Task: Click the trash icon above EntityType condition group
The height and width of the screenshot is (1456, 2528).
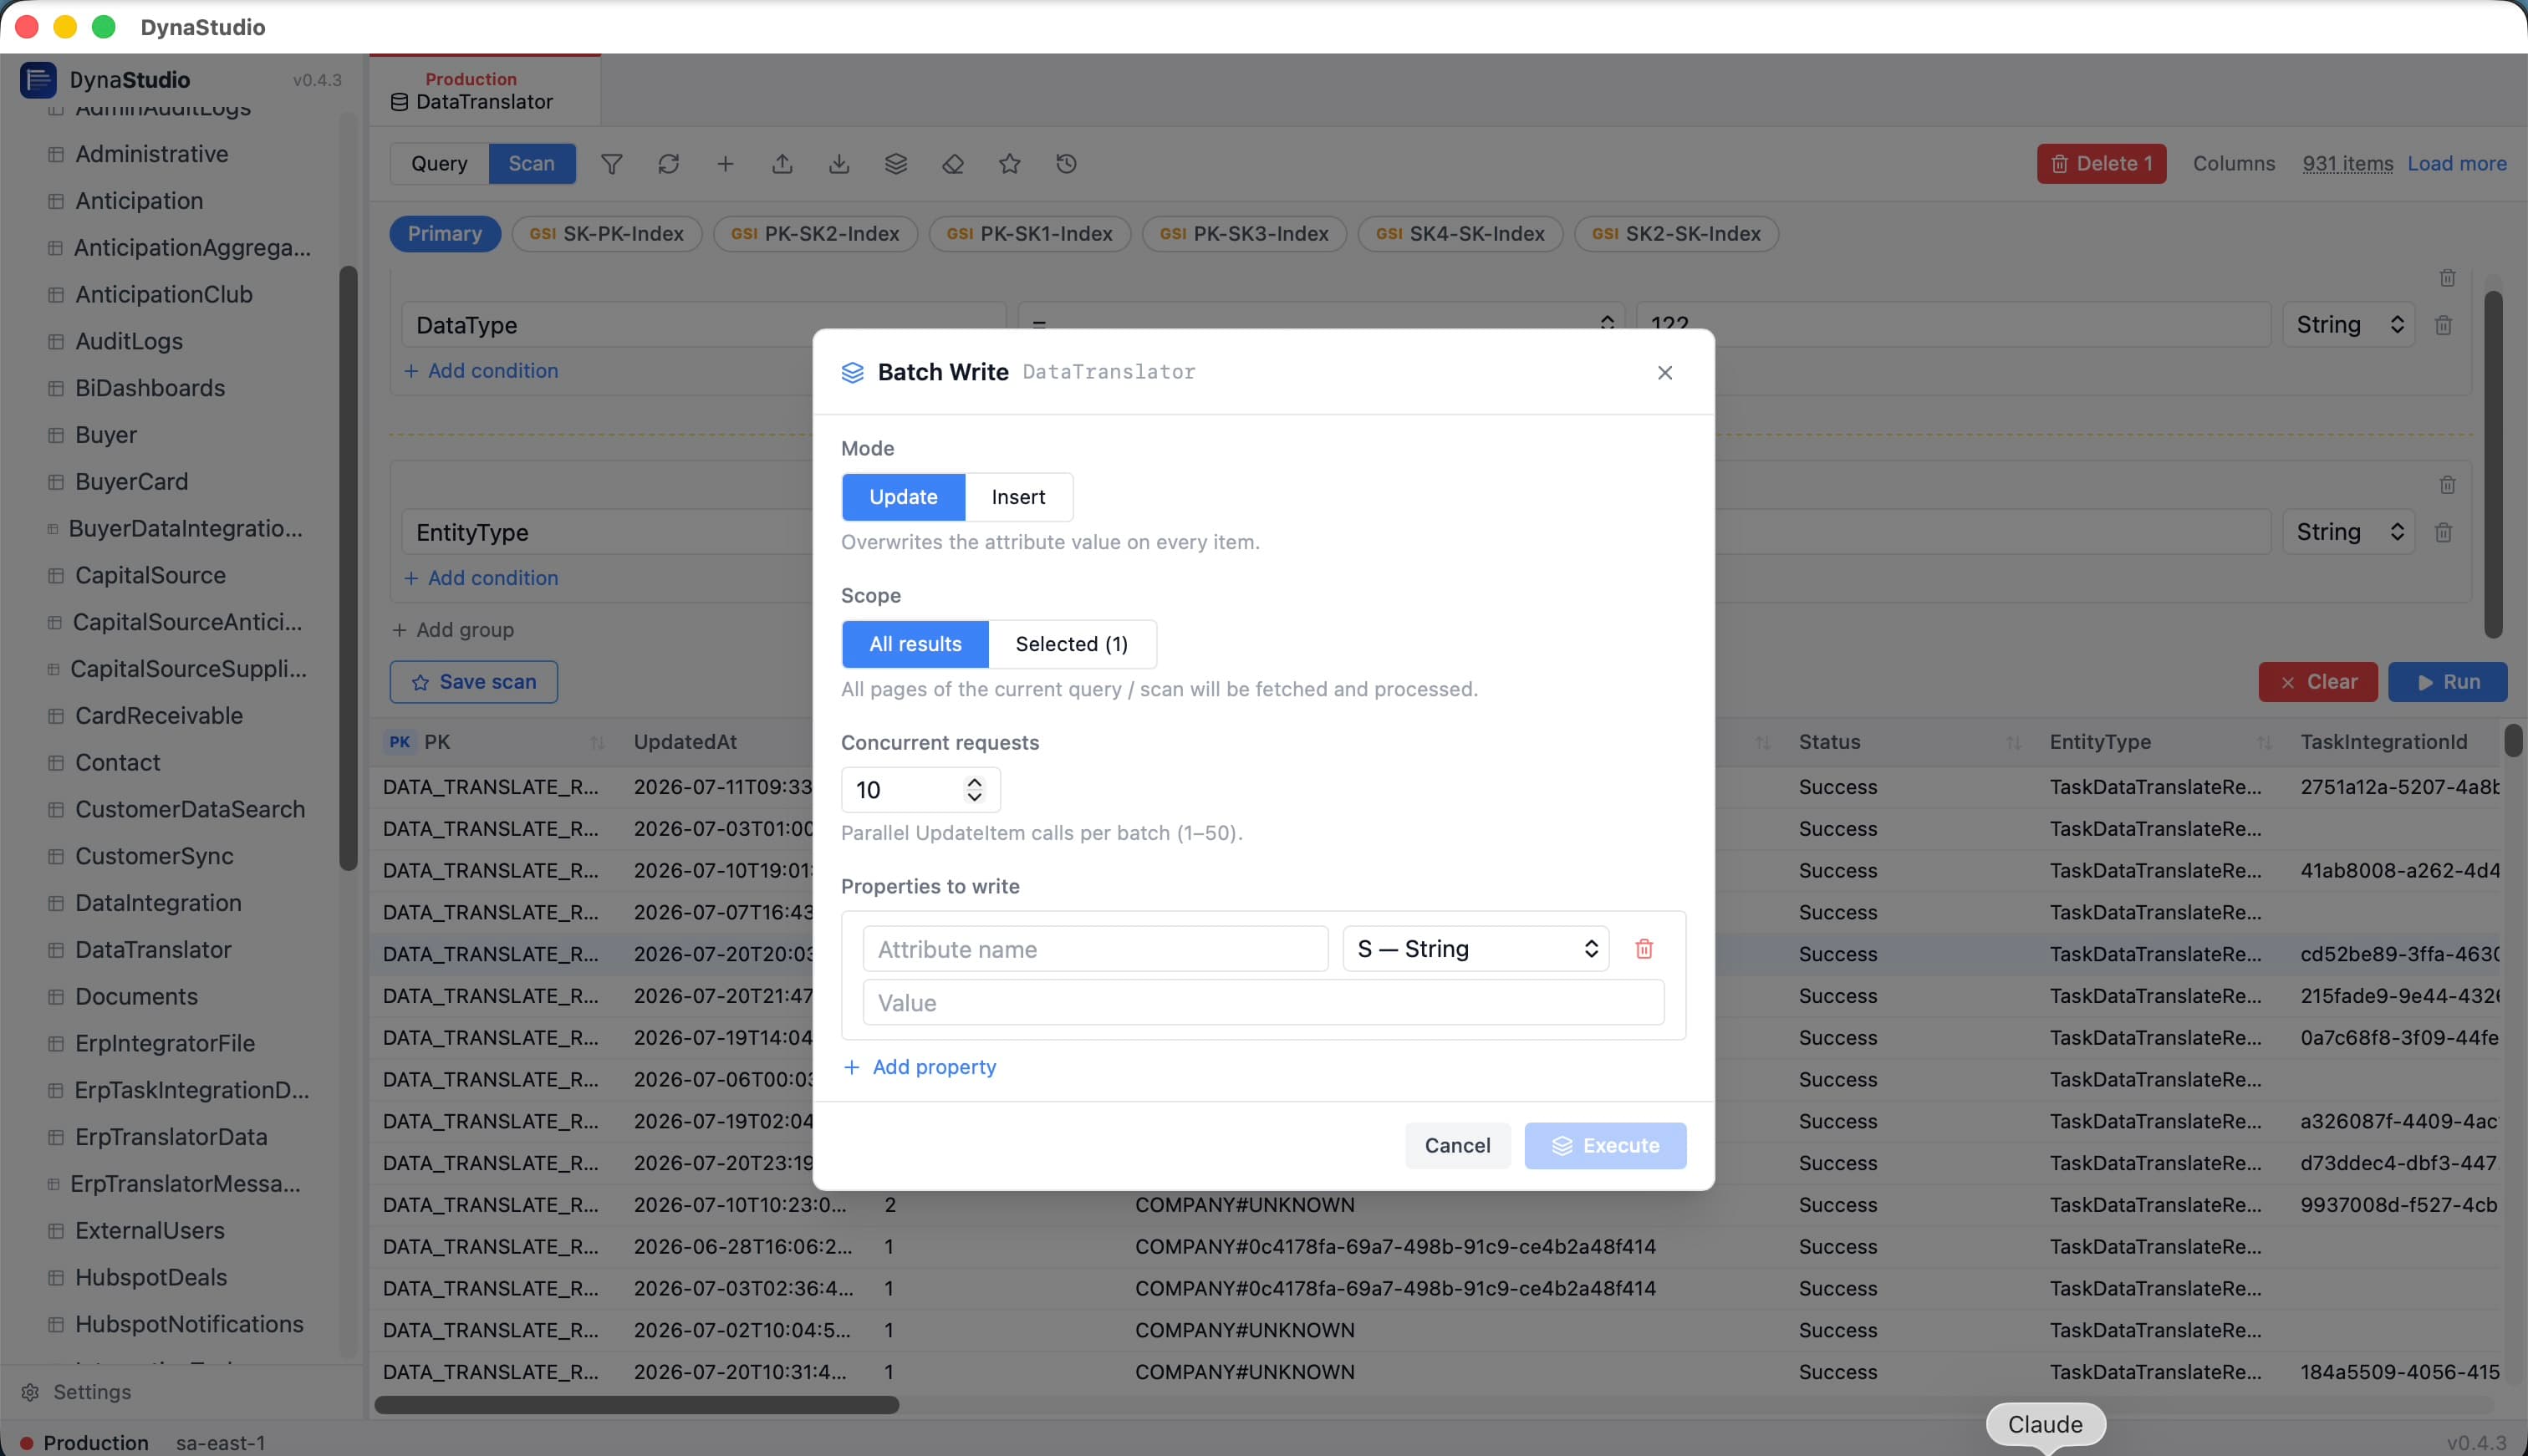Action: (x=2447, y=485)
